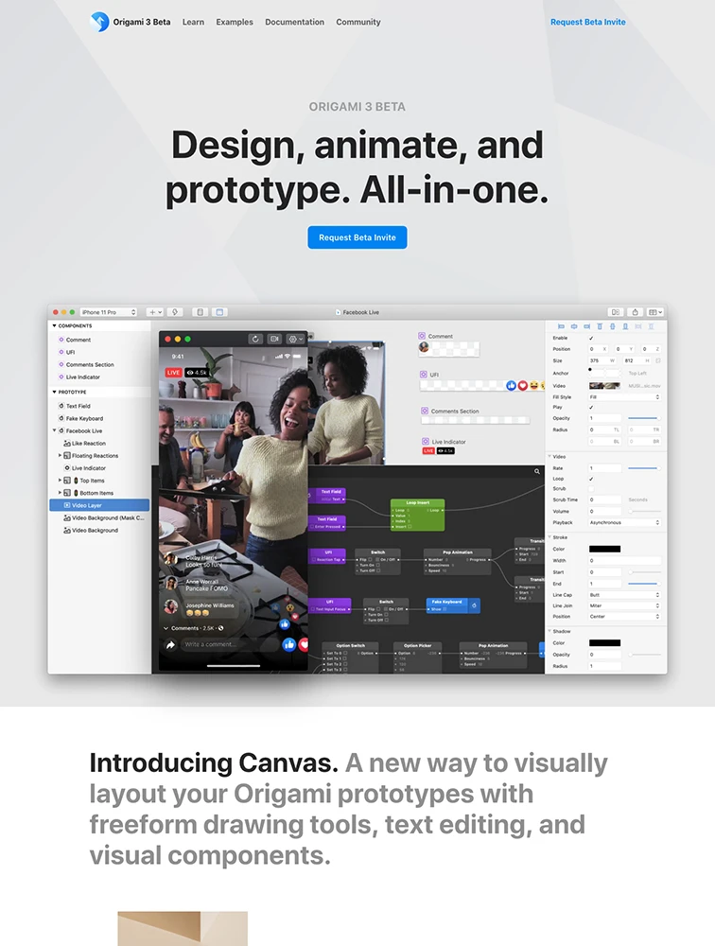Collapse the Facebook Live layer group
This screenshot has width=715, height=946.
(54, 430)
